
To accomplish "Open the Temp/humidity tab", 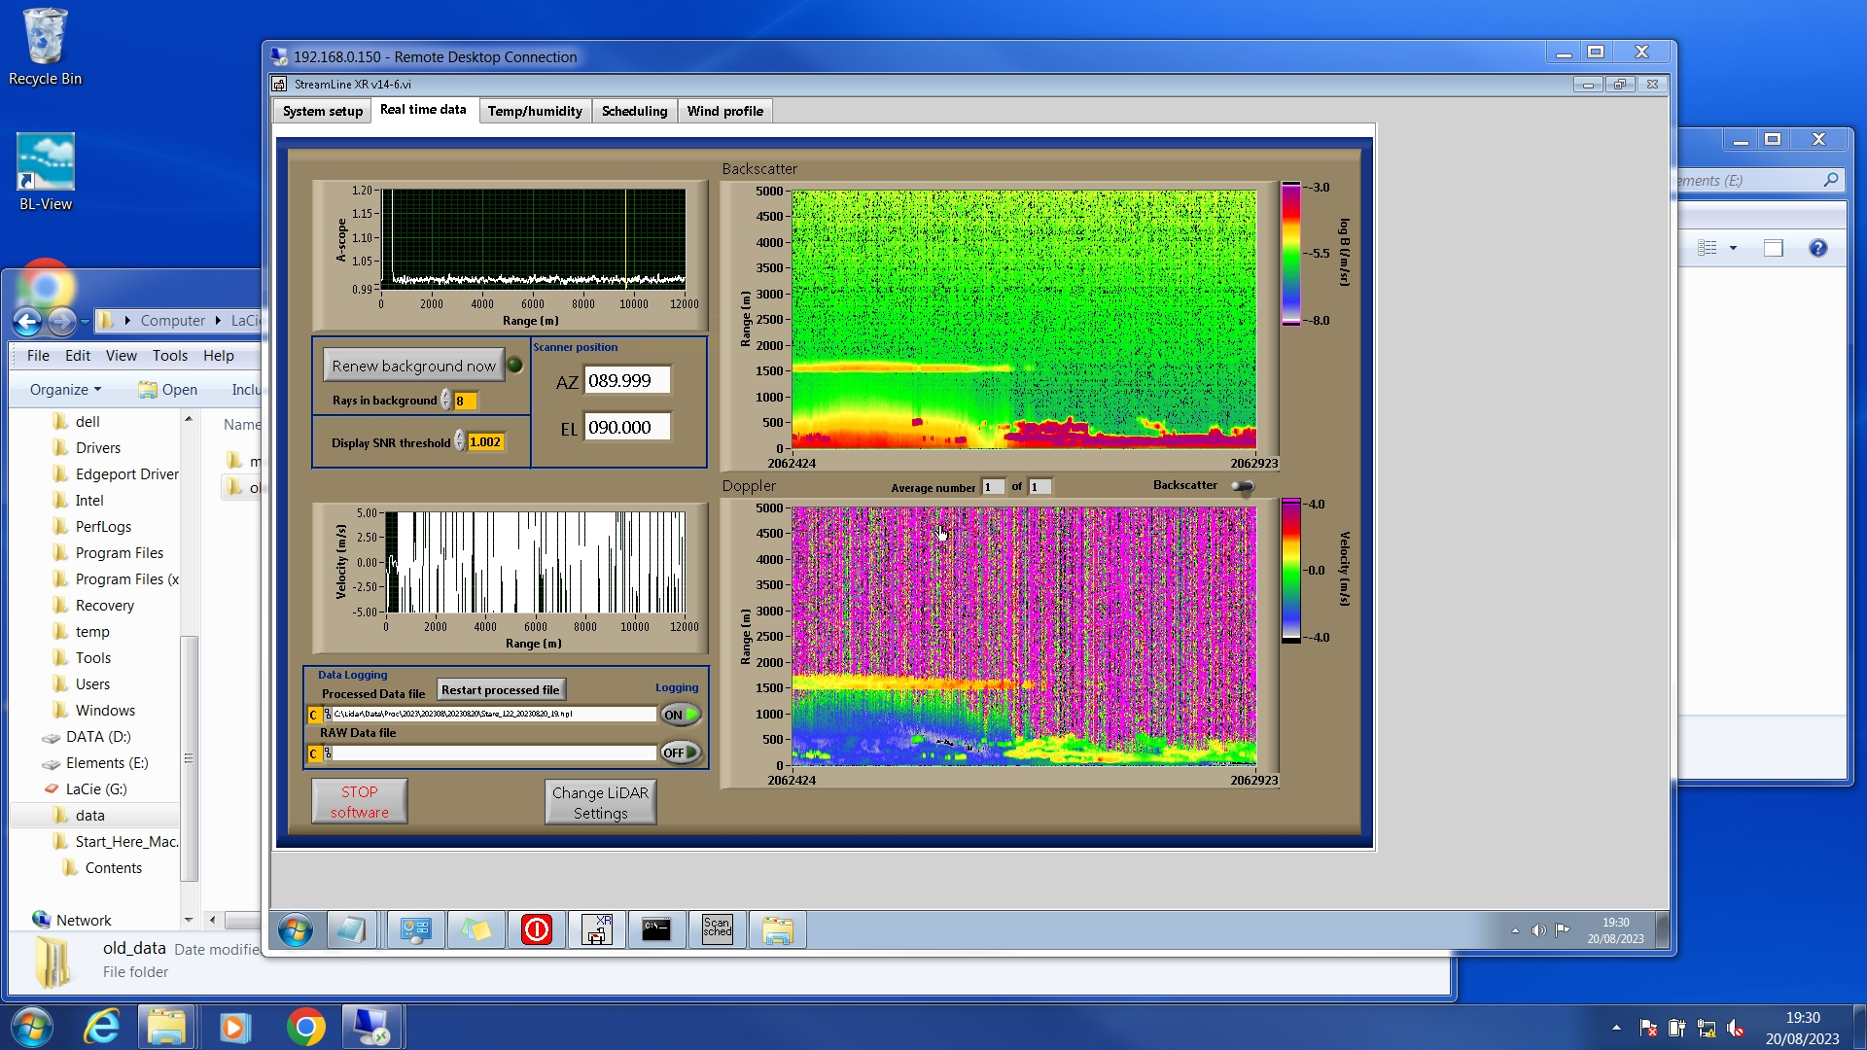I will tap(535, 111).
